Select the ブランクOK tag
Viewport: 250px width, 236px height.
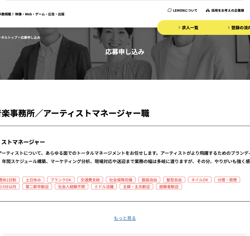(61, 180)
